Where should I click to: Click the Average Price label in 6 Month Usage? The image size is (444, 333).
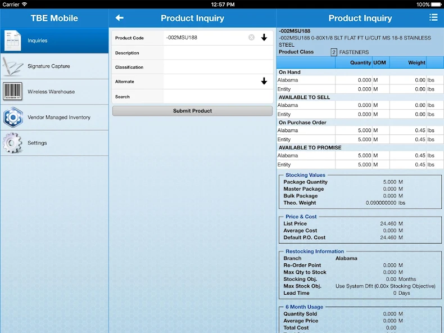point(301,321)
